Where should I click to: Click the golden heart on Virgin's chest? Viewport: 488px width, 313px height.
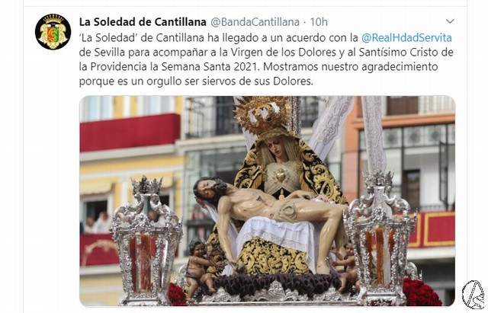point(281,176)
